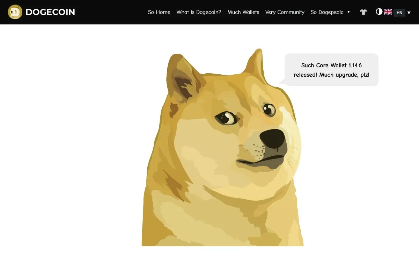The width and height of the screenshot is (419, 276).
Task: Open the Very Community page
Action: point(285,12)
